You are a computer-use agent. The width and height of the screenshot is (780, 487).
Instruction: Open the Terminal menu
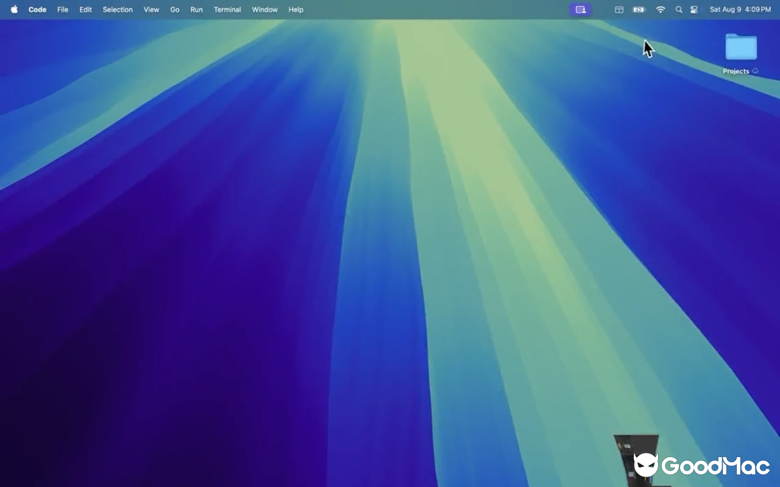point(227,9)
